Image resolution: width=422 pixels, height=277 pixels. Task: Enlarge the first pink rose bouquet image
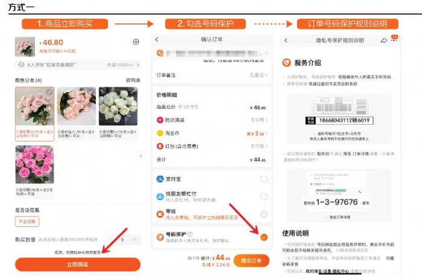coord(49,92)
